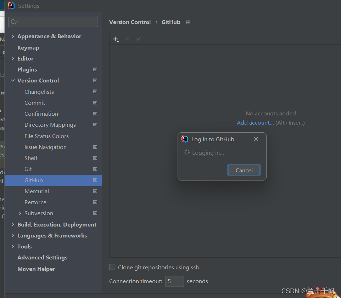This screenshot has height=298, width=341.
Task: Click the Logging in... status text
Action: (x=208, y=153)
